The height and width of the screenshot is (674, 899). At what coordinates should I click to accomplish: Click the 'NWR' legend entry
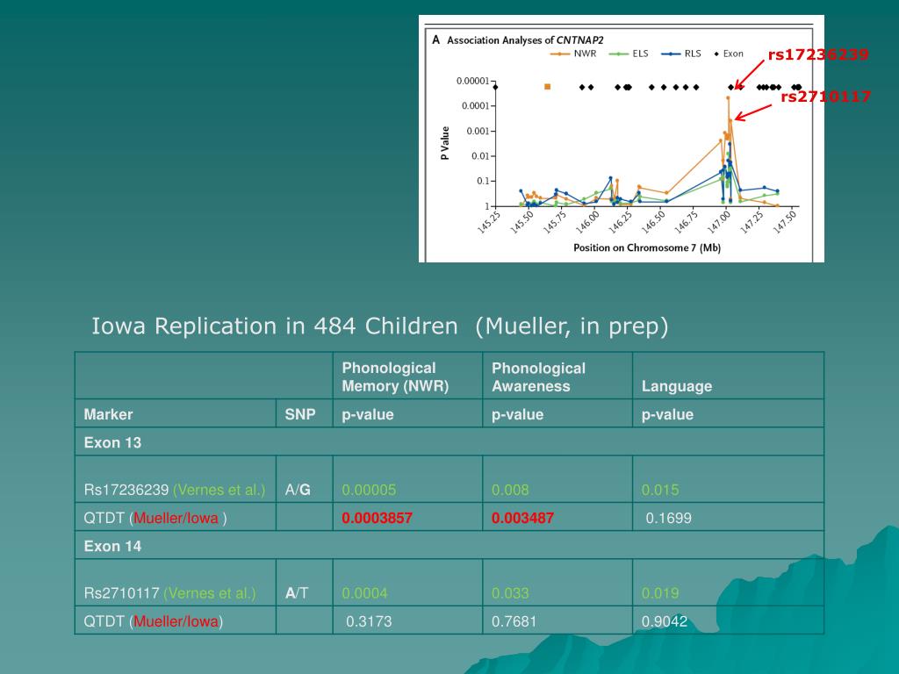[x=574, y=54]
